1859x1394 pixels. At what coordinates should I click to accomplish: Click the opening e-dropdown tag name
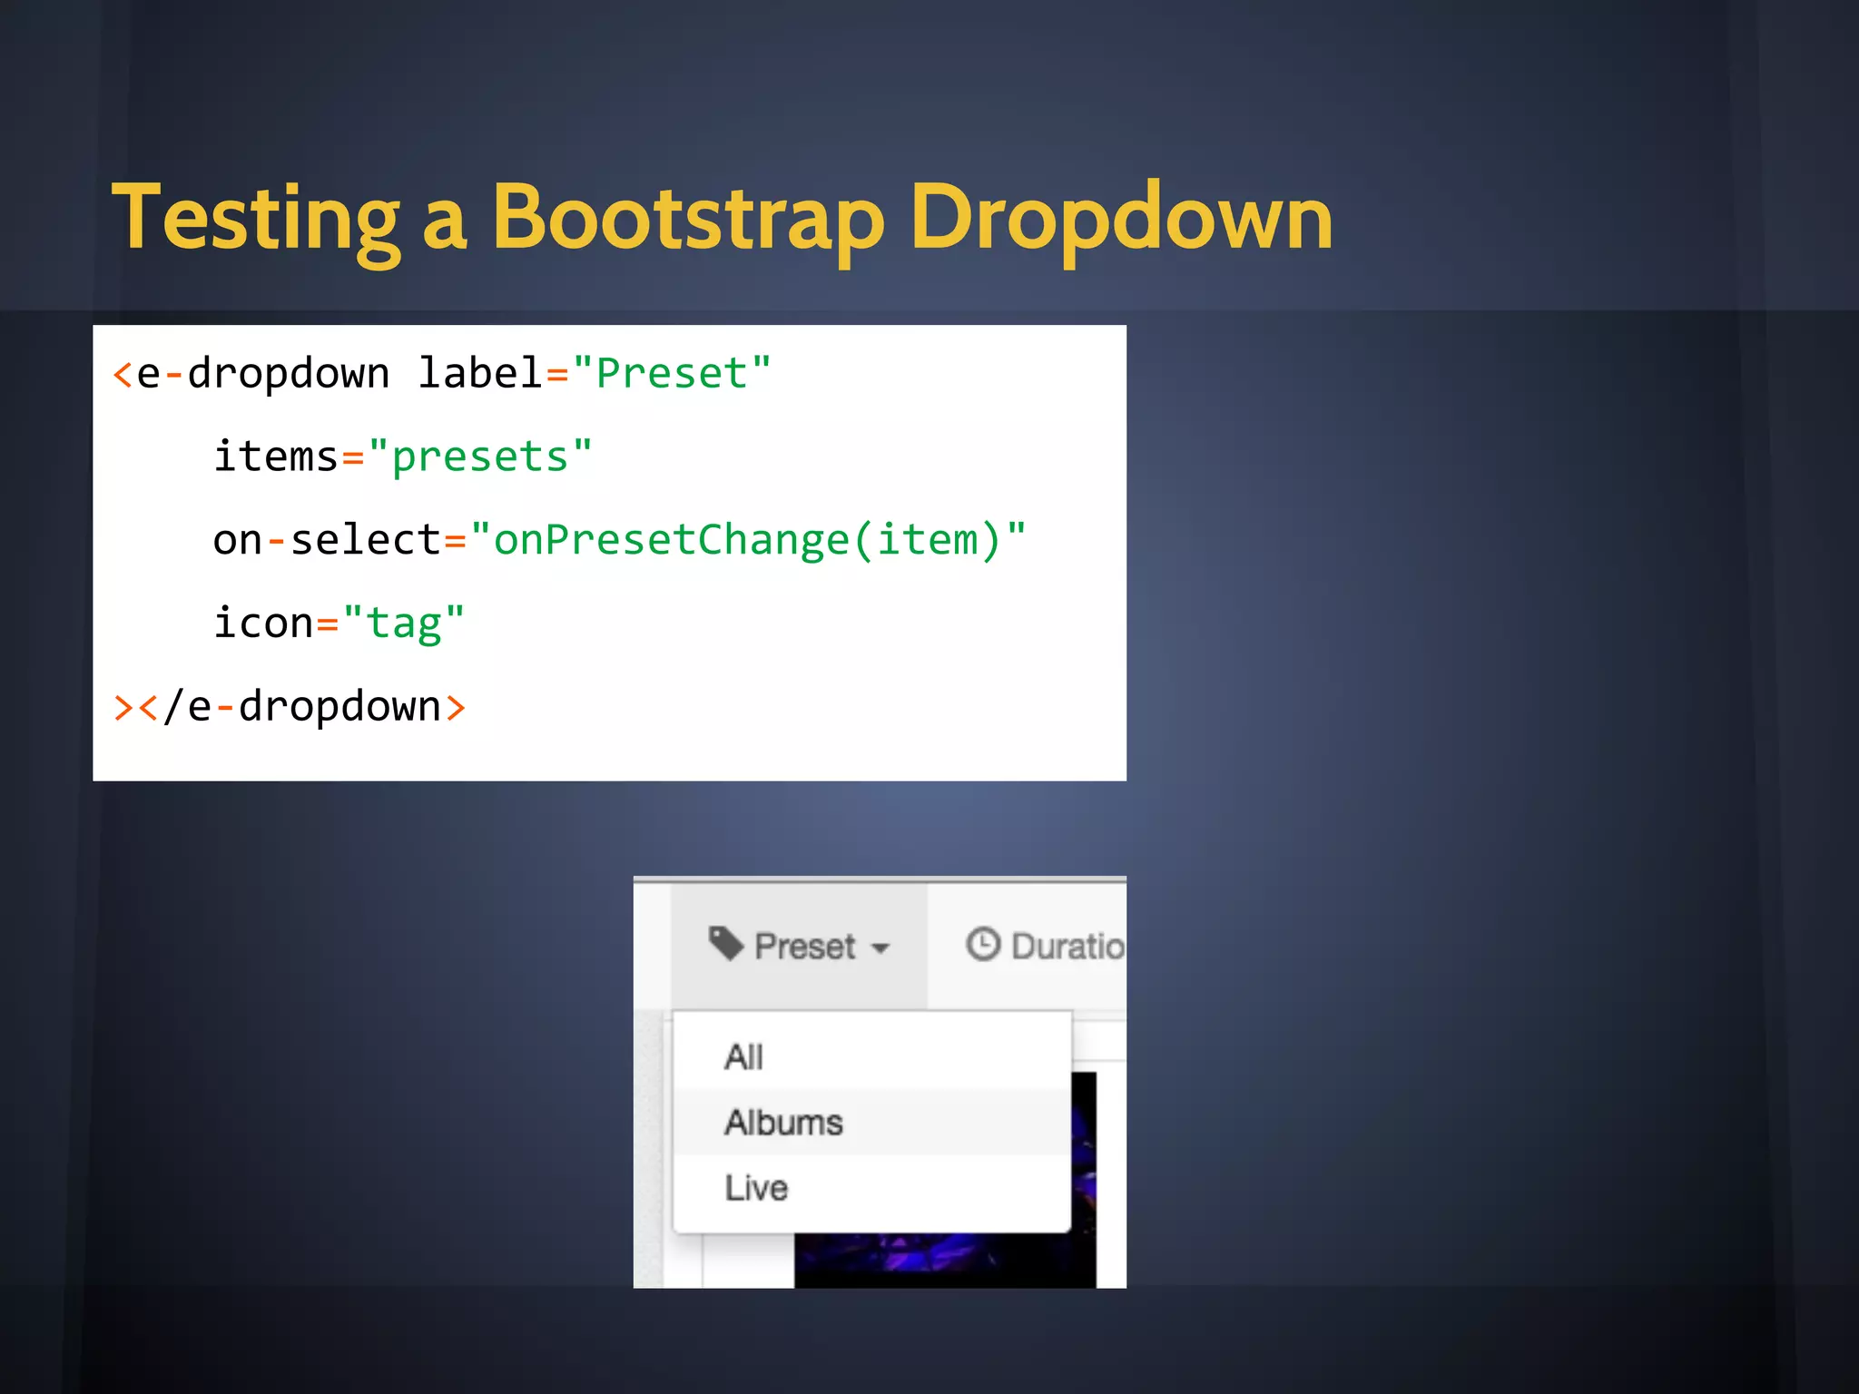point(263,374)
